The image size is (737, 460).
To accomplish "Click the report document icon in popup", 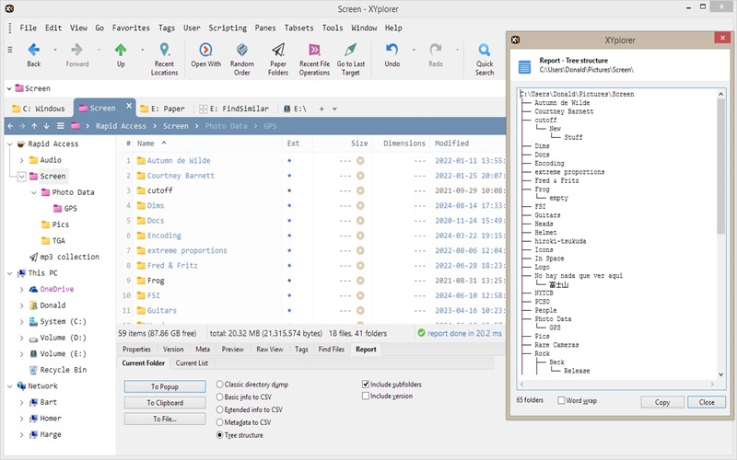I will pyautogui.click(x=524, y=66).
